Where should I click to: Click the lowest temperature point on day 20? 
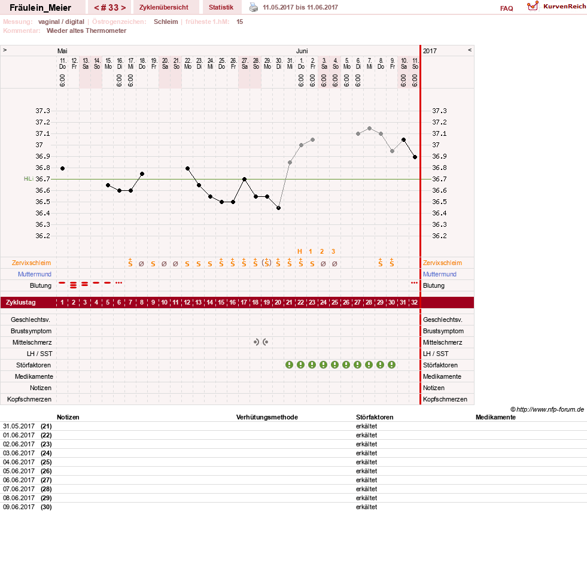pyautogui.click(x=278, y=208)
